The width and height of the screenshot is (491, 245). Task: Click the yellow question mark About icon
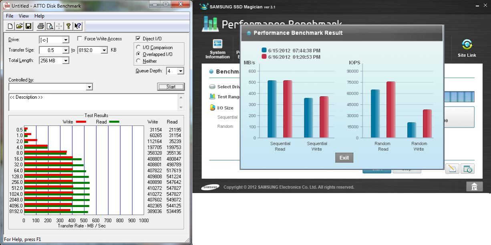(x=68, y=26)
